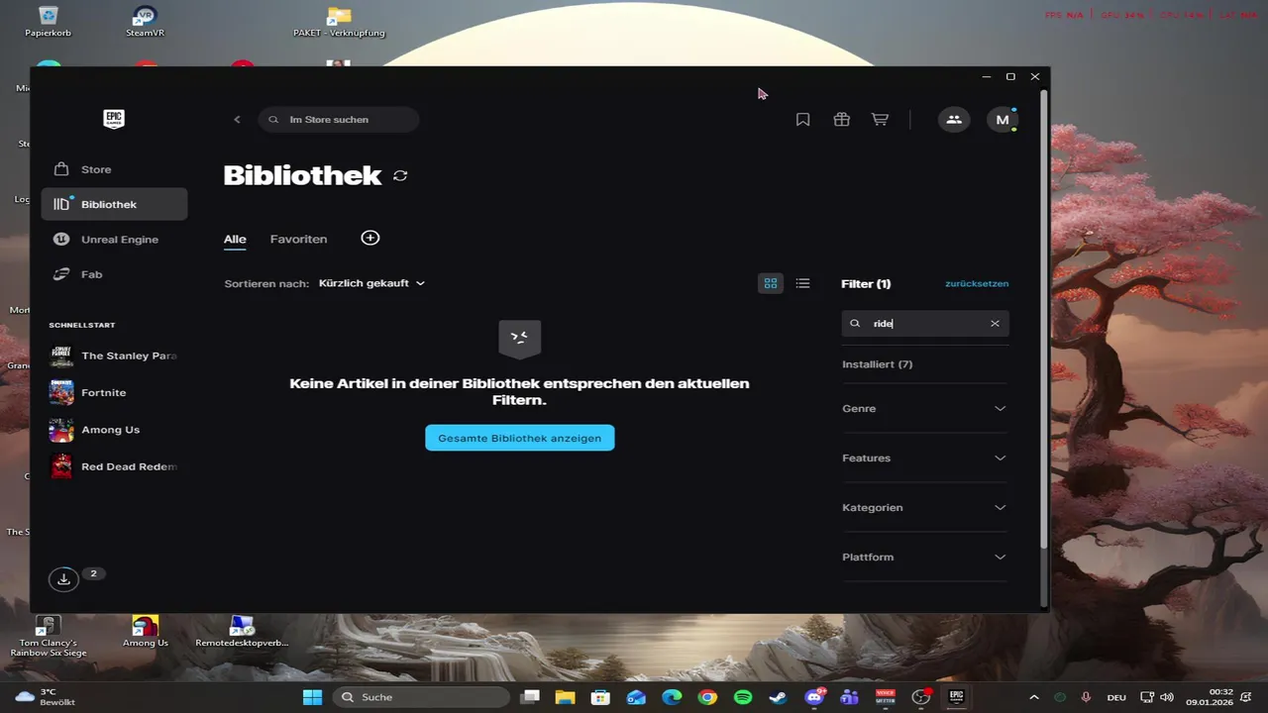Click the zurücksetzen filter link
The width and height of the screenshot is (1268, 713).
[977, 283]
